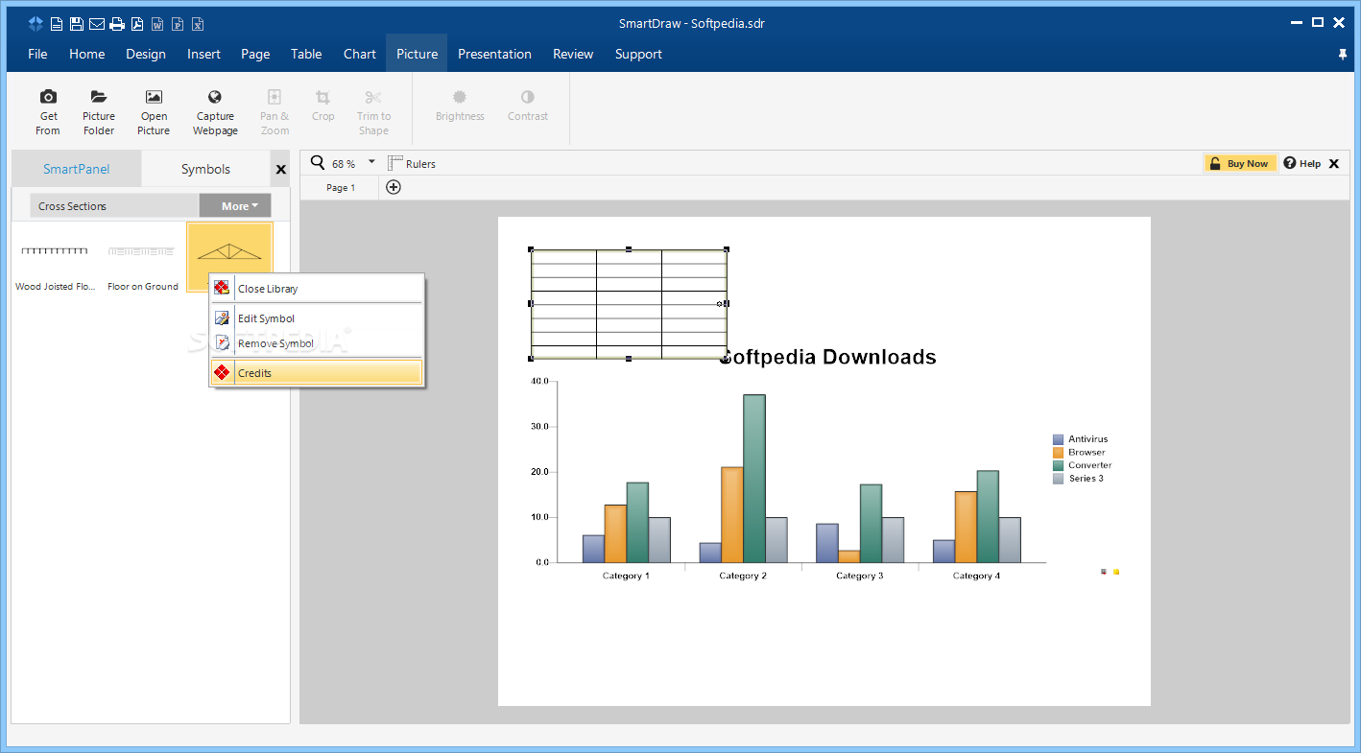1361x753 pixels.
Task: Create a new document from the quick-access toolbar
Action: (x=57, y=24)
